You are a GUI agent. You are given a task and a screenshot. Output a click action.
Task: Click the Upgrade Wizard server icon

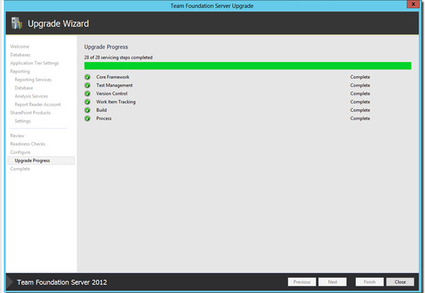point(17,23)
